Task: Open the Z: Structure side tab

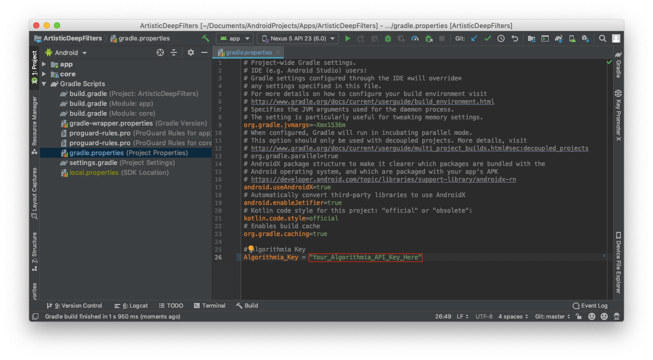Action: coord(35,253)
